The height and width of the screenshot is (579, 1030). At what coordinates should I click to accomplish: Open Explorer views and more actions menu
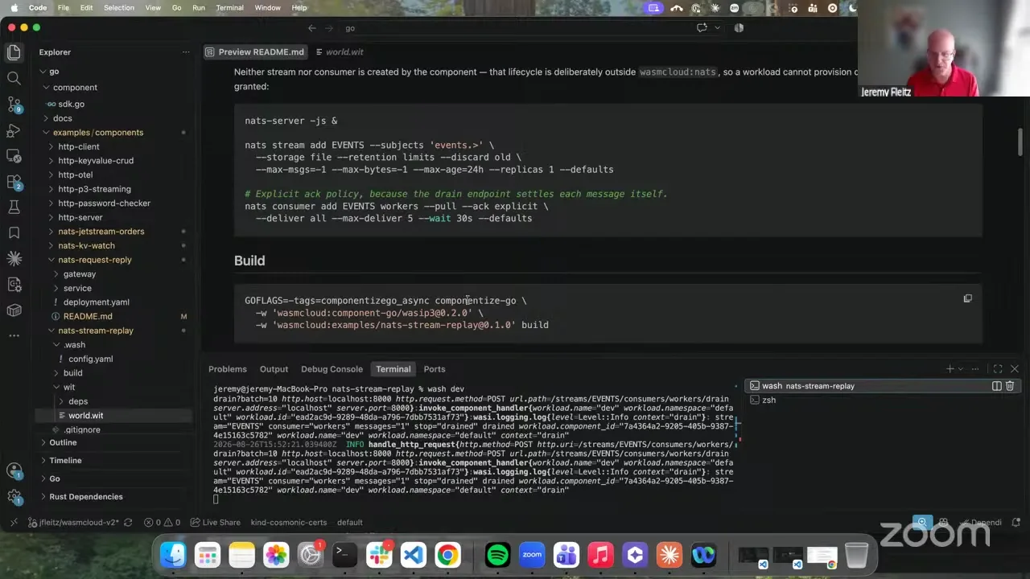(x=186, y=52)
